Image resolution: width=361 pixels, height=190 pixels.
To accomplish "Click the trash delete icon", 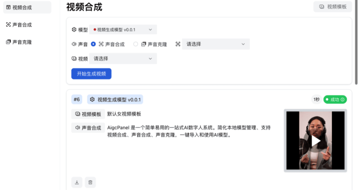I will [90, 182].
